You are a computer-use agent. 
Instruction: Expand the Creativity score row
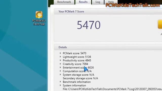pyautogui.click(x=60, y=64)
